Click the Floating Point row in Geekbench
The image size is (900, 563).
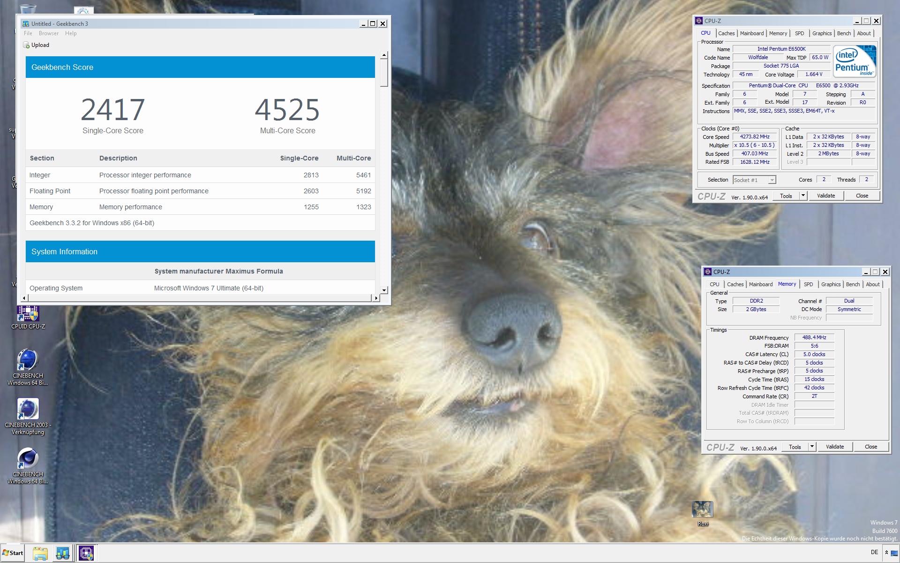click(x=200, y=191)
